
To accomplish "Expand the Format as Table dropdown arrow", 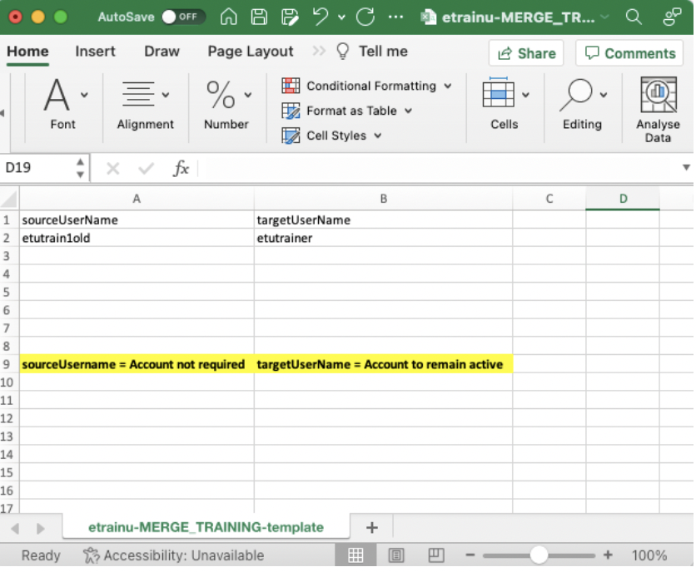I will coord(409,111).
